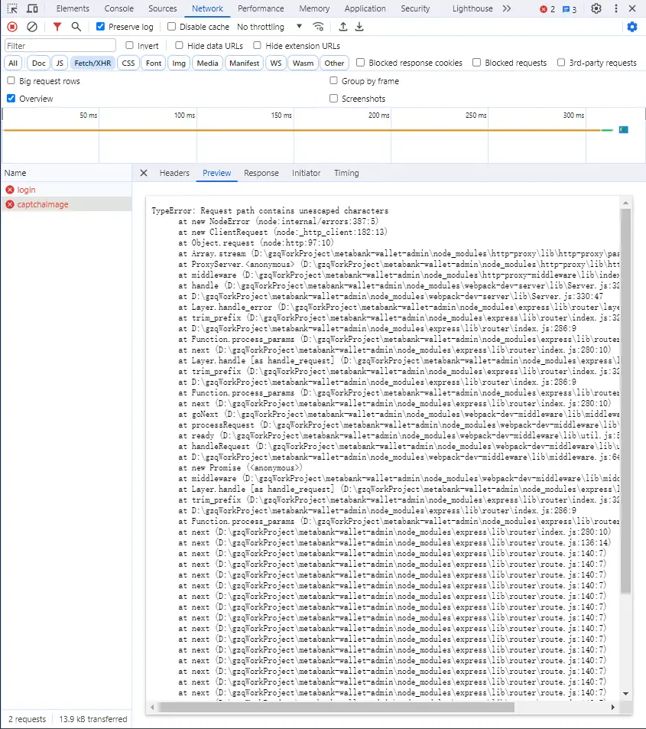Open network settings blue gear

(x=632, y=27)
